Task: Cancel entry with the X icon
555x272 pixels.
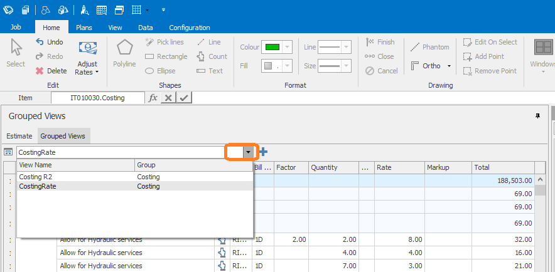Action: tap(168, 98)
